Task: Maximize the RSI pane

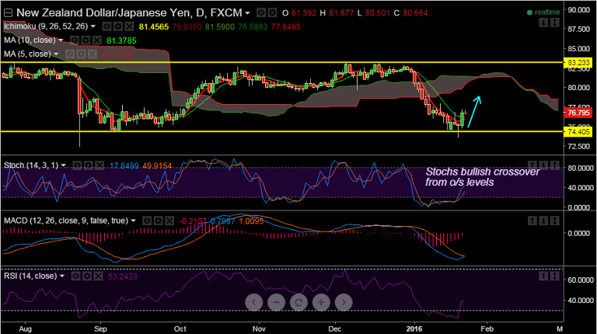Action: [x=555, y=276]
